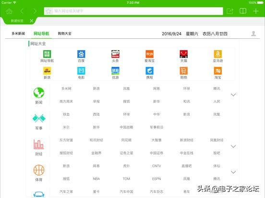Open 中国战略 link
This screenshot has width=265, height=198.
[126, 127]
